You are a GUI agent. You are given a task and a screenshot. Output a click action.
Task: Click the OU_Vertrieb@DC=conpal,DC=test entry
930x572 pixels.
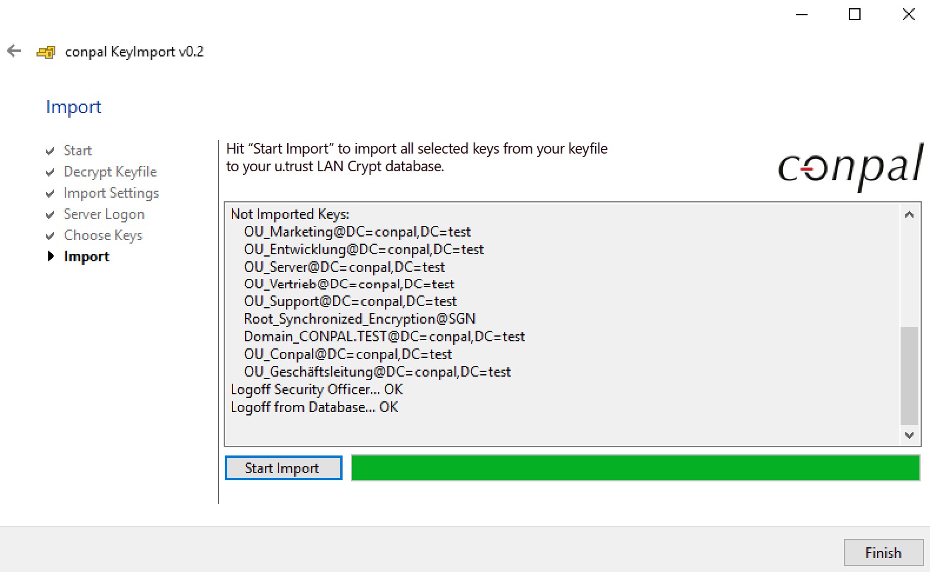click(349, 284)
